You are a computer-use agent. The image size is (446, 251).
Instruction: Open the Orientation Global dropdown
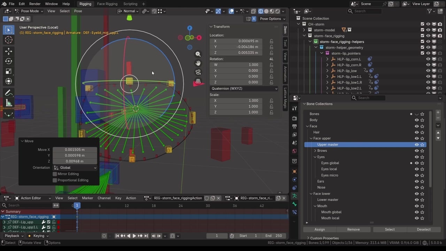(75, 168)
